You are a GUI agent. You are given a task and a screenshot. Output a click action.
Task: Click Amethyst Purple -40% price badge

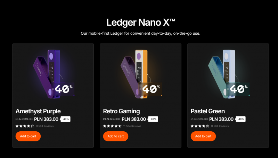(66, 119)
